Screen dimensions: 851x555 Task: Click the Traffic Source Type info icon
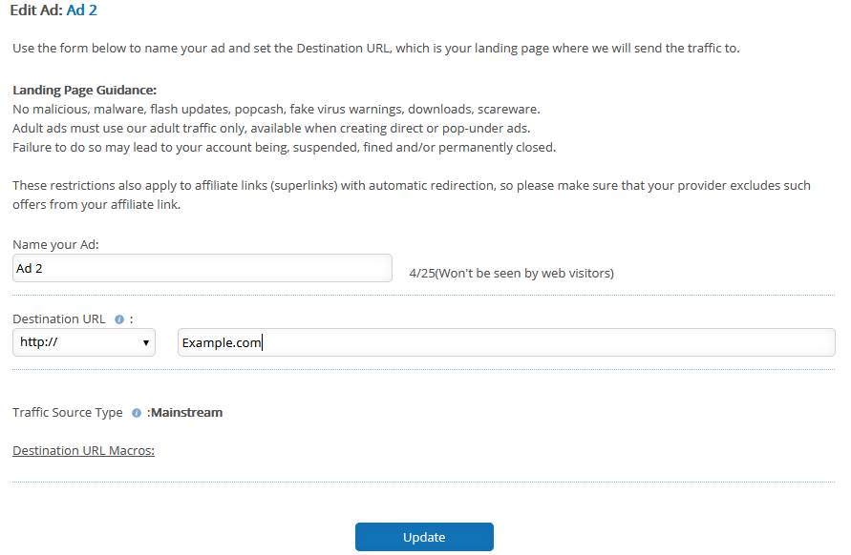pyautogui.click(x=137, y=413)
